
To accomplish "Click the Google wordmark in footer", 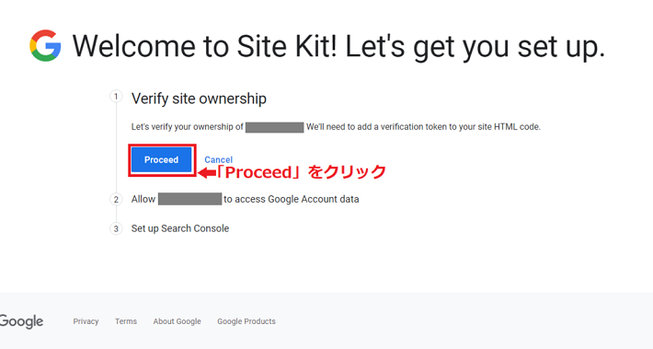I will pos(21,321).
